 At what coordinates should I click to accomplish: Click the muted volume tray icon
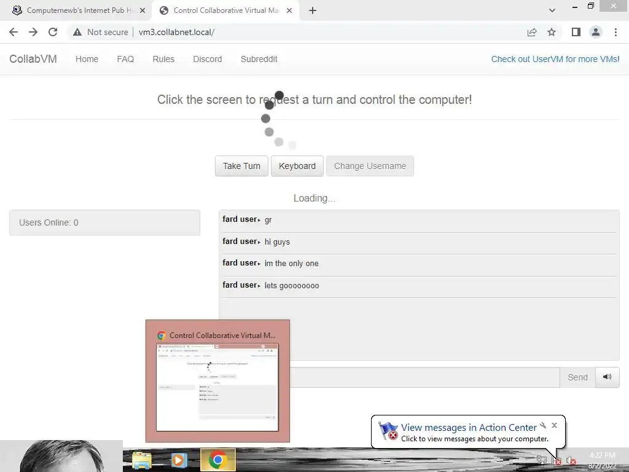(x=571, y=460)
